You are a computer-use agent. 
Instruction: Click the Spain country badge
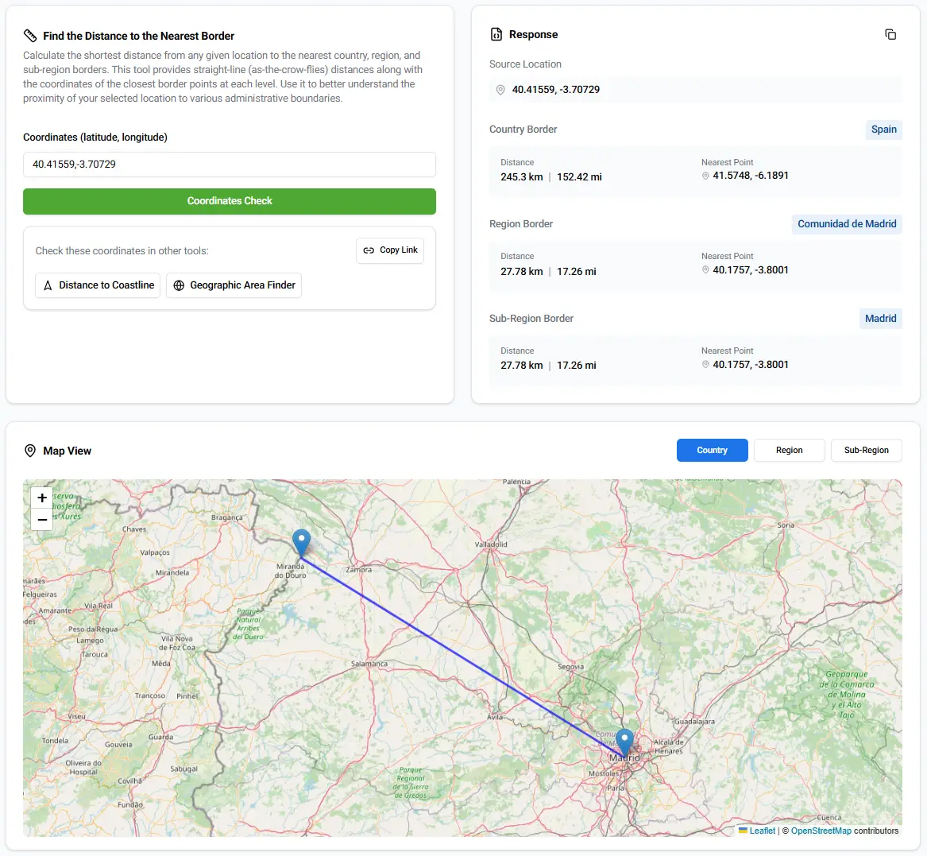[x=883, y=130]
